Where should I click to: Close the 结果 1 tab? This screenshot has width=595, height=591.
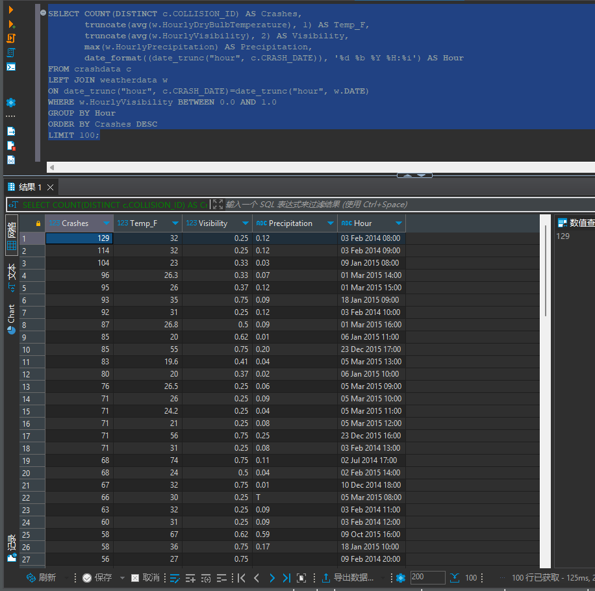pos(50,187)
